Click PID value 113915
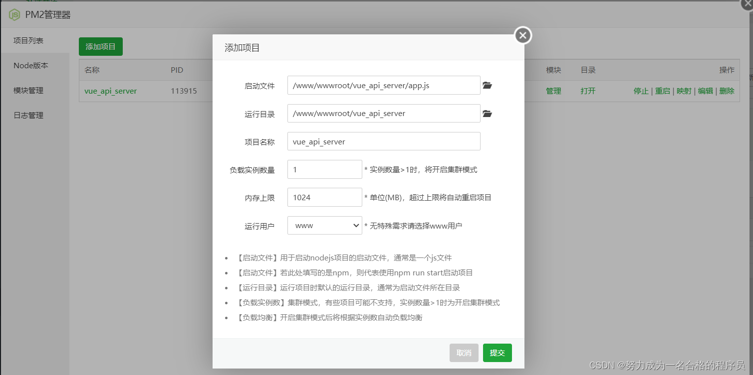 tap(184, 91)
